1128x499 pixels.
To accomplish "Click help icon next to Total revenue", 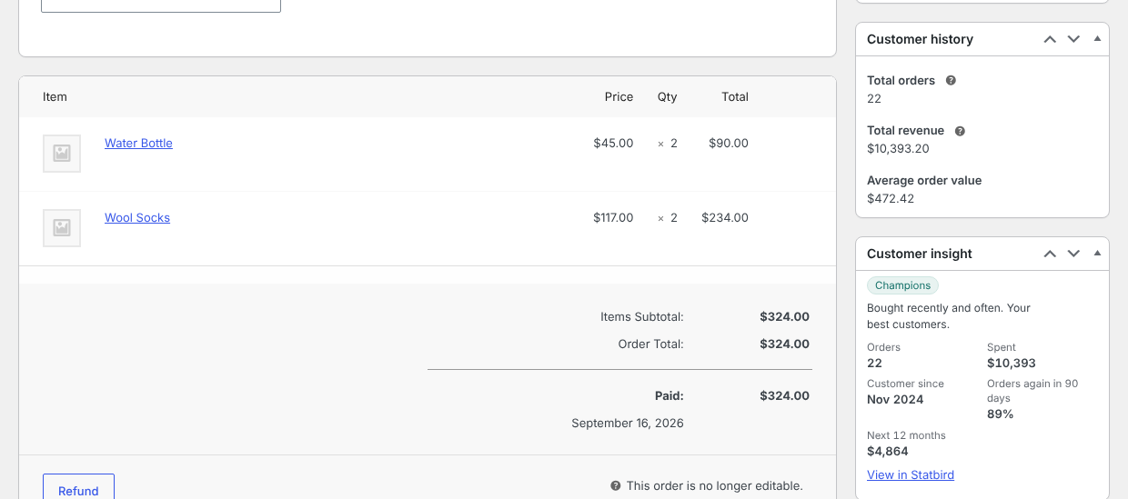I will click(x=960, y=131).
